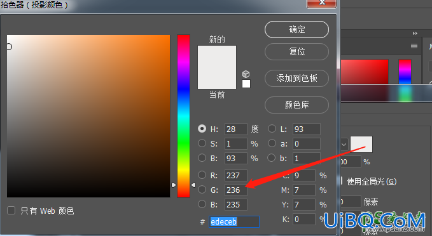Viewport: 432px width, 236px height.
Task: Select the G green radio button
Action: click(x=202, y=189)
